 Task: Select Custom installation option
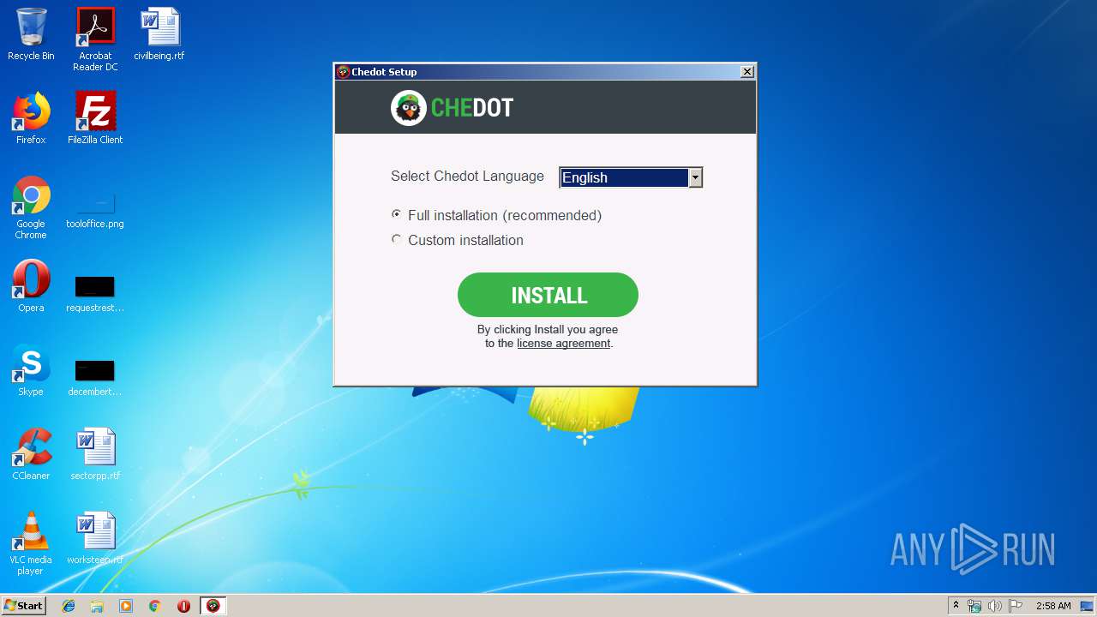coord(457,240)
